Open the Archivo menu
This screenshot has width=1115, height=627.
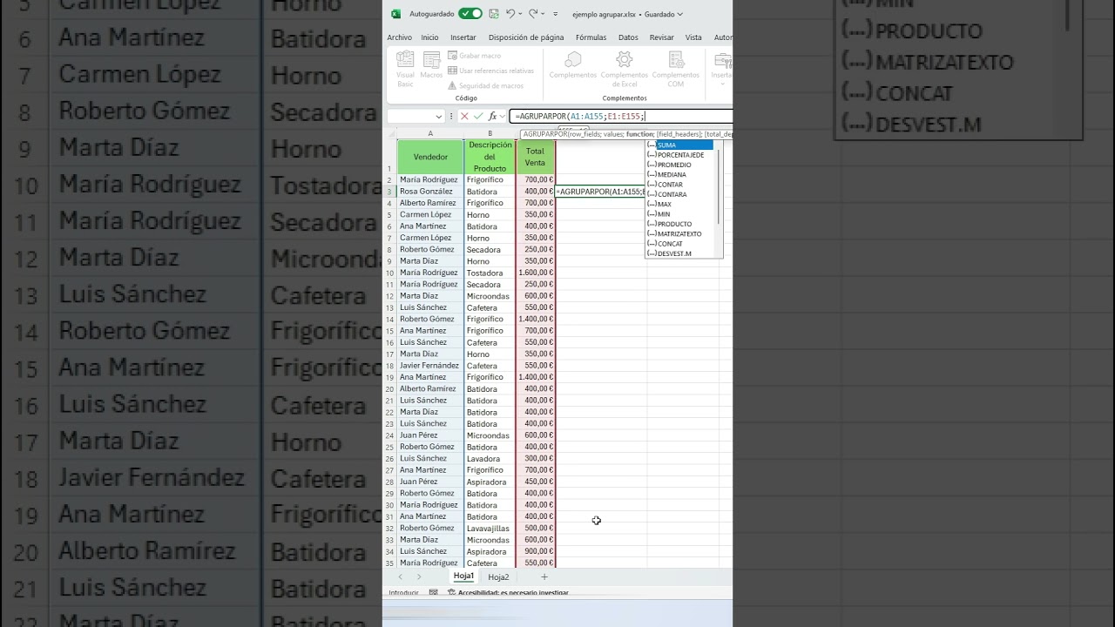tap(400, 37)
